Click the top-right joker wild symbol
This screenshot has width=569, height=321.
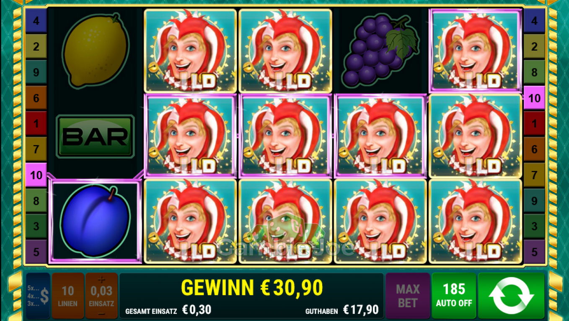(x=475, y=51)
